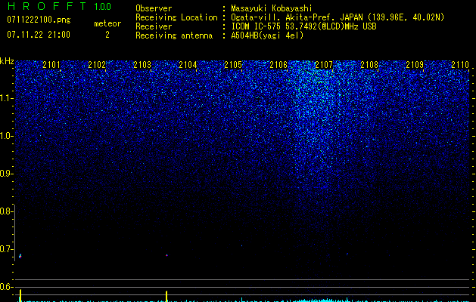Click the meteor echo dot near 2100
Viewport: 476px width, 302px height.
pos(20,256)
